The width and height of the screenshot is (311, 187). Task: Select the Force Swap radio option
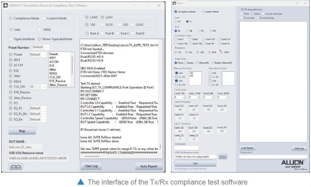(241, 17)
